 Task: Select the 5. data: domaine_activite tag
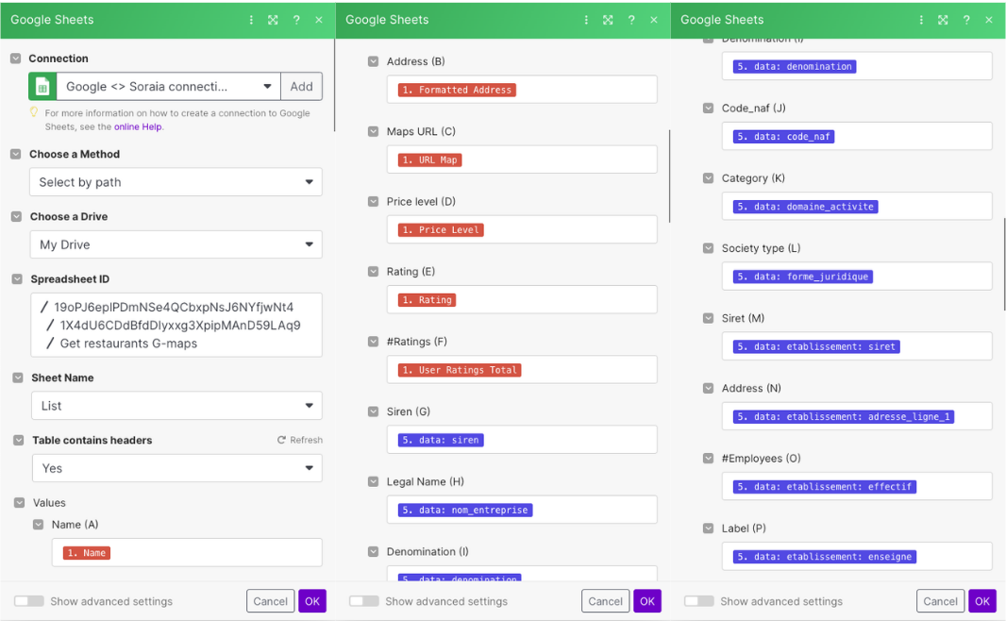(805, 207)
